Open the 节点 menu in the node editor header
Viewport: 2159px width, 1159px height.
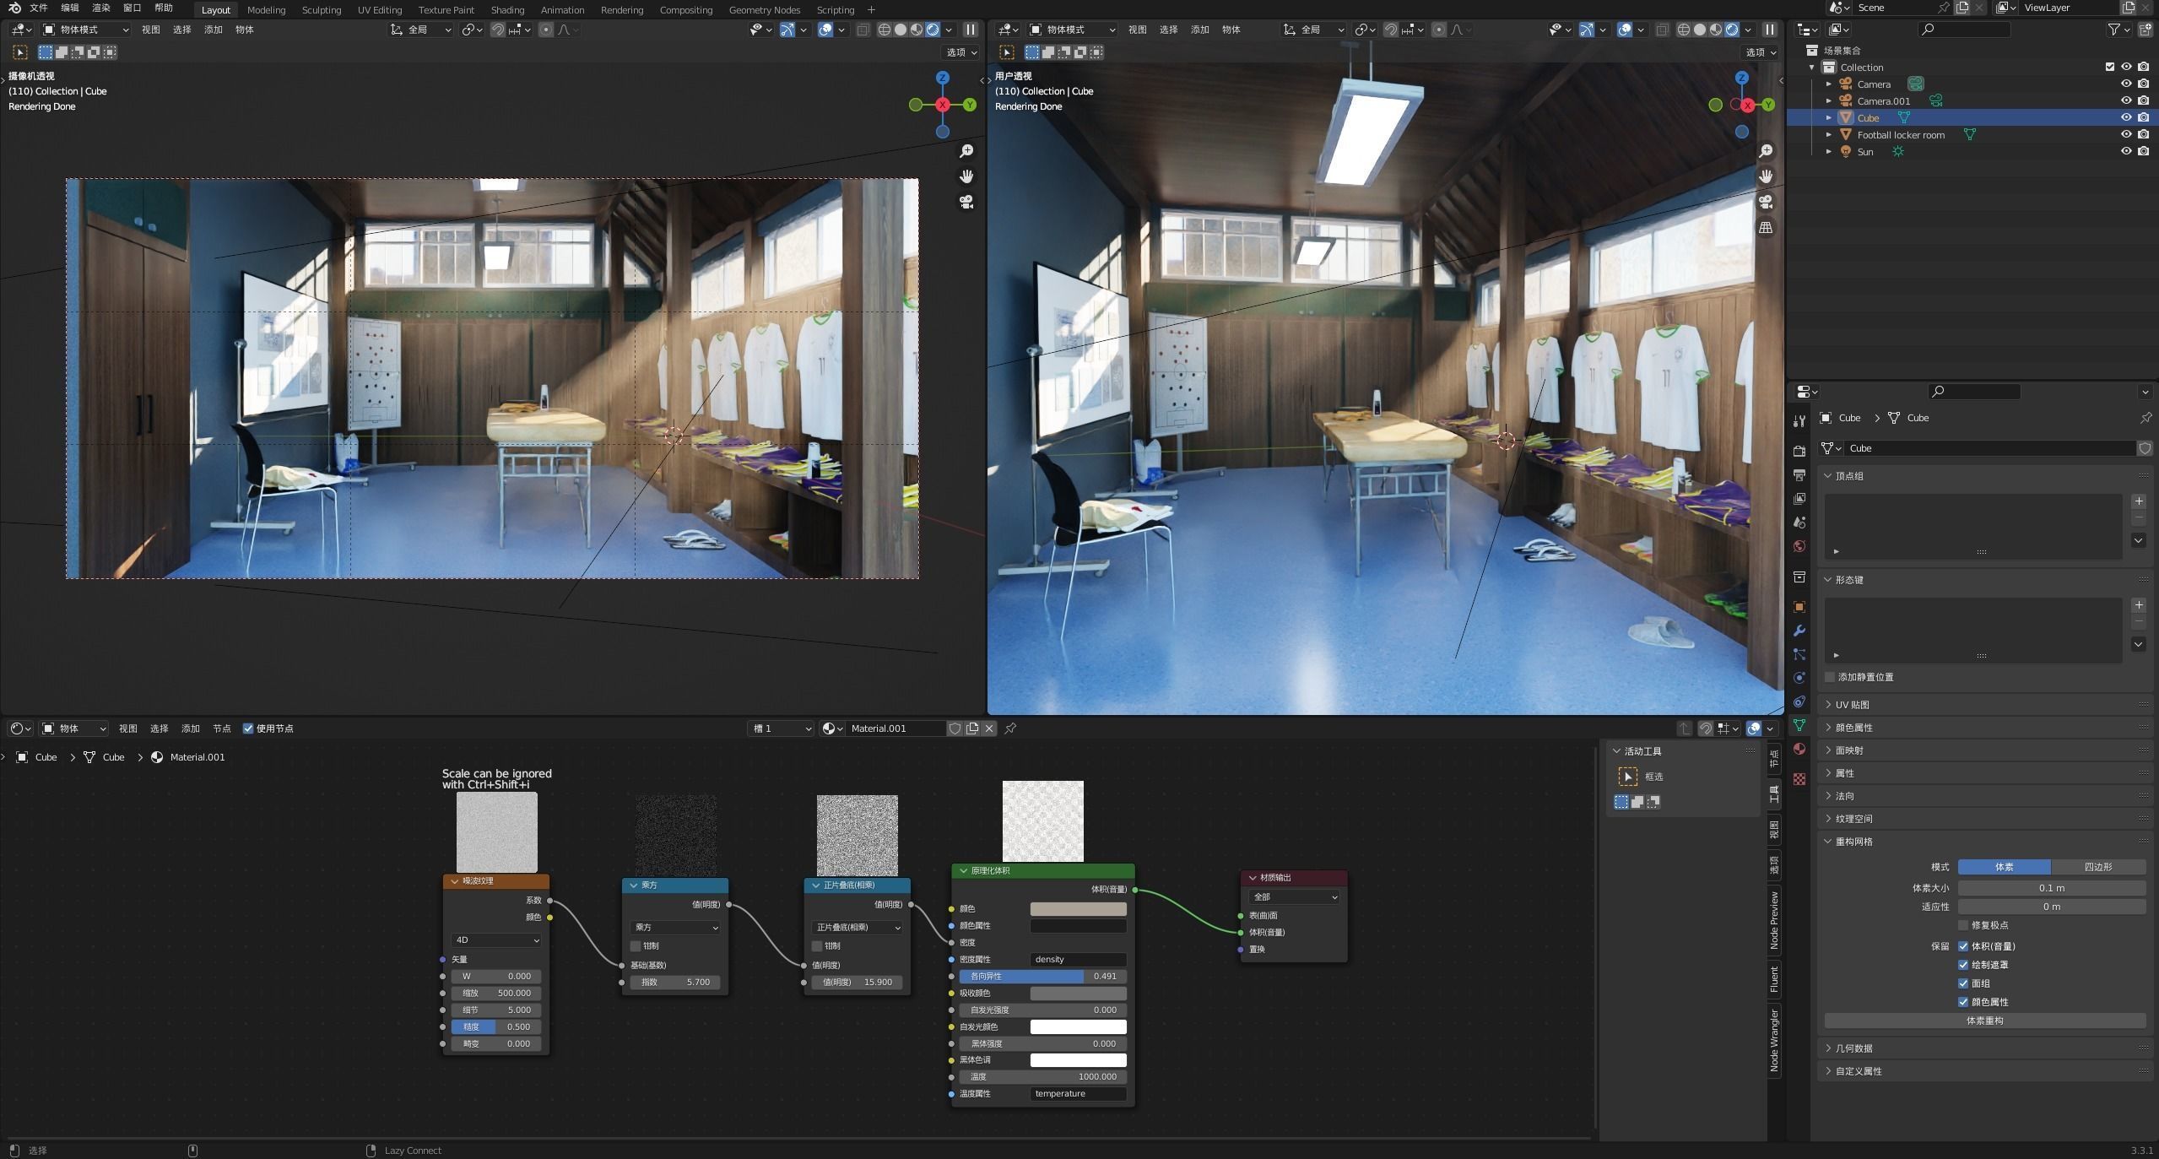tap(222, 728)
